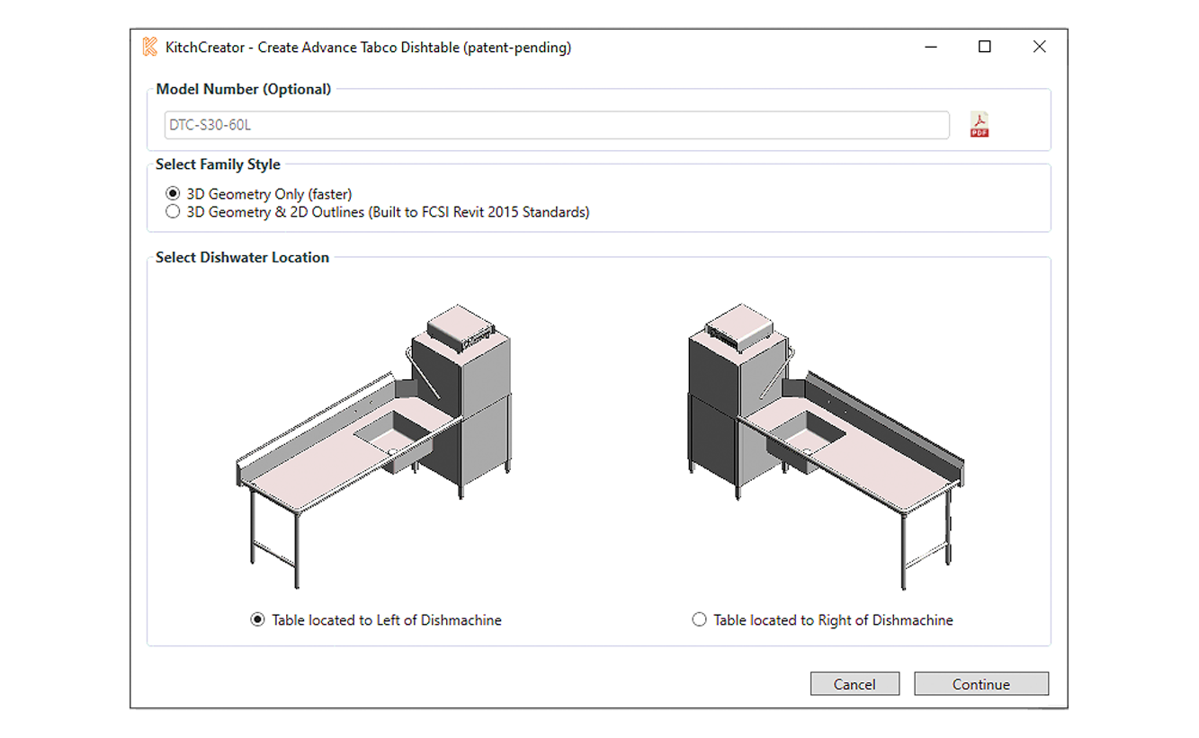This screenshot has width=1199, height=738.
Task: Click the 'Model Number (Optional)' label
Action: (244, 89)
